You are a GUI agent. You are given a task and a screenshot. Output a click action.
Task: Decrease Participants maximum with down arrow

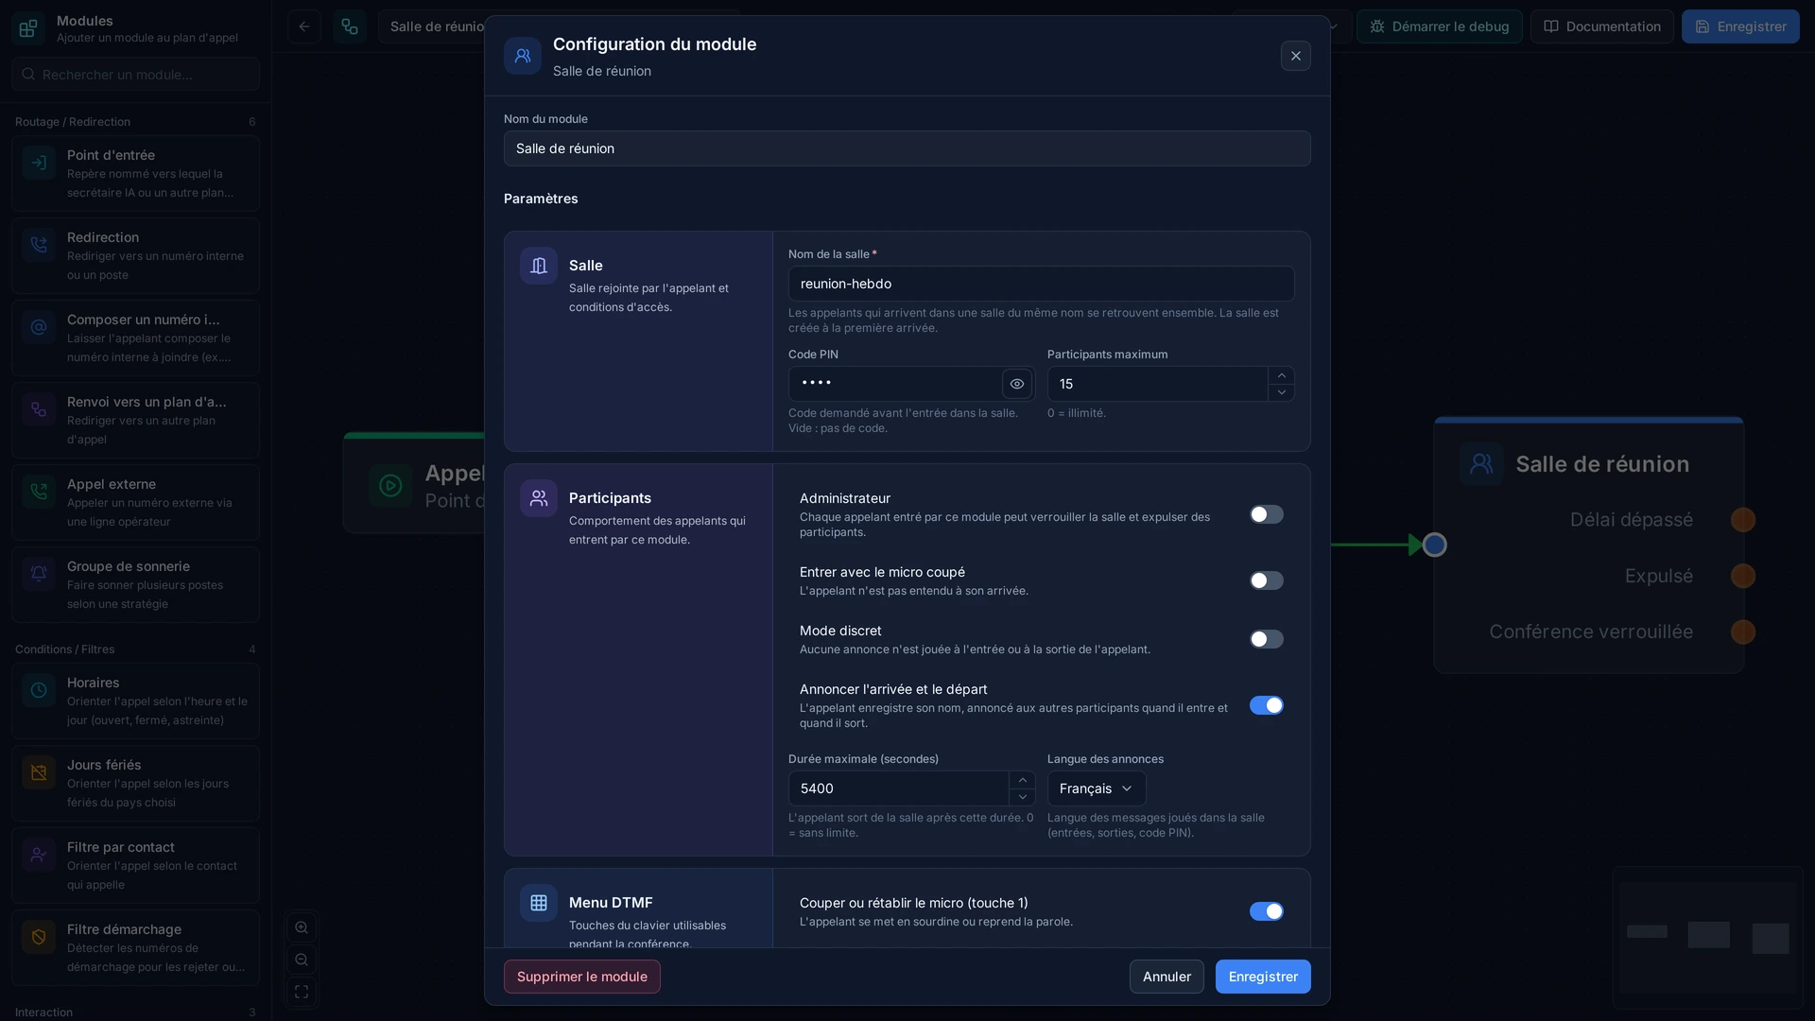tap(1282, 392)
